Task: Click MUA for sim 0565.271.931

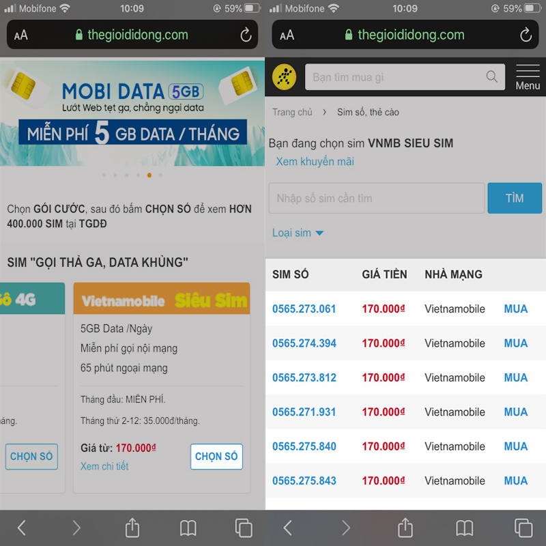Action: coord(516,412)
